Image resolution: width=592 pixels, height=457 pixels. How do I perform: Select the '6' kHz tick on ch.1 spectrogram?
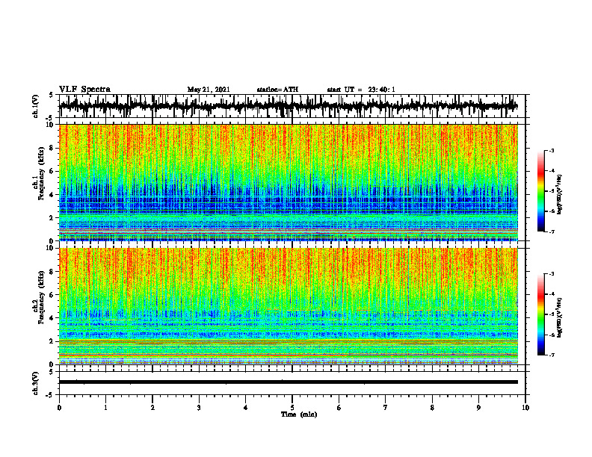52,171
